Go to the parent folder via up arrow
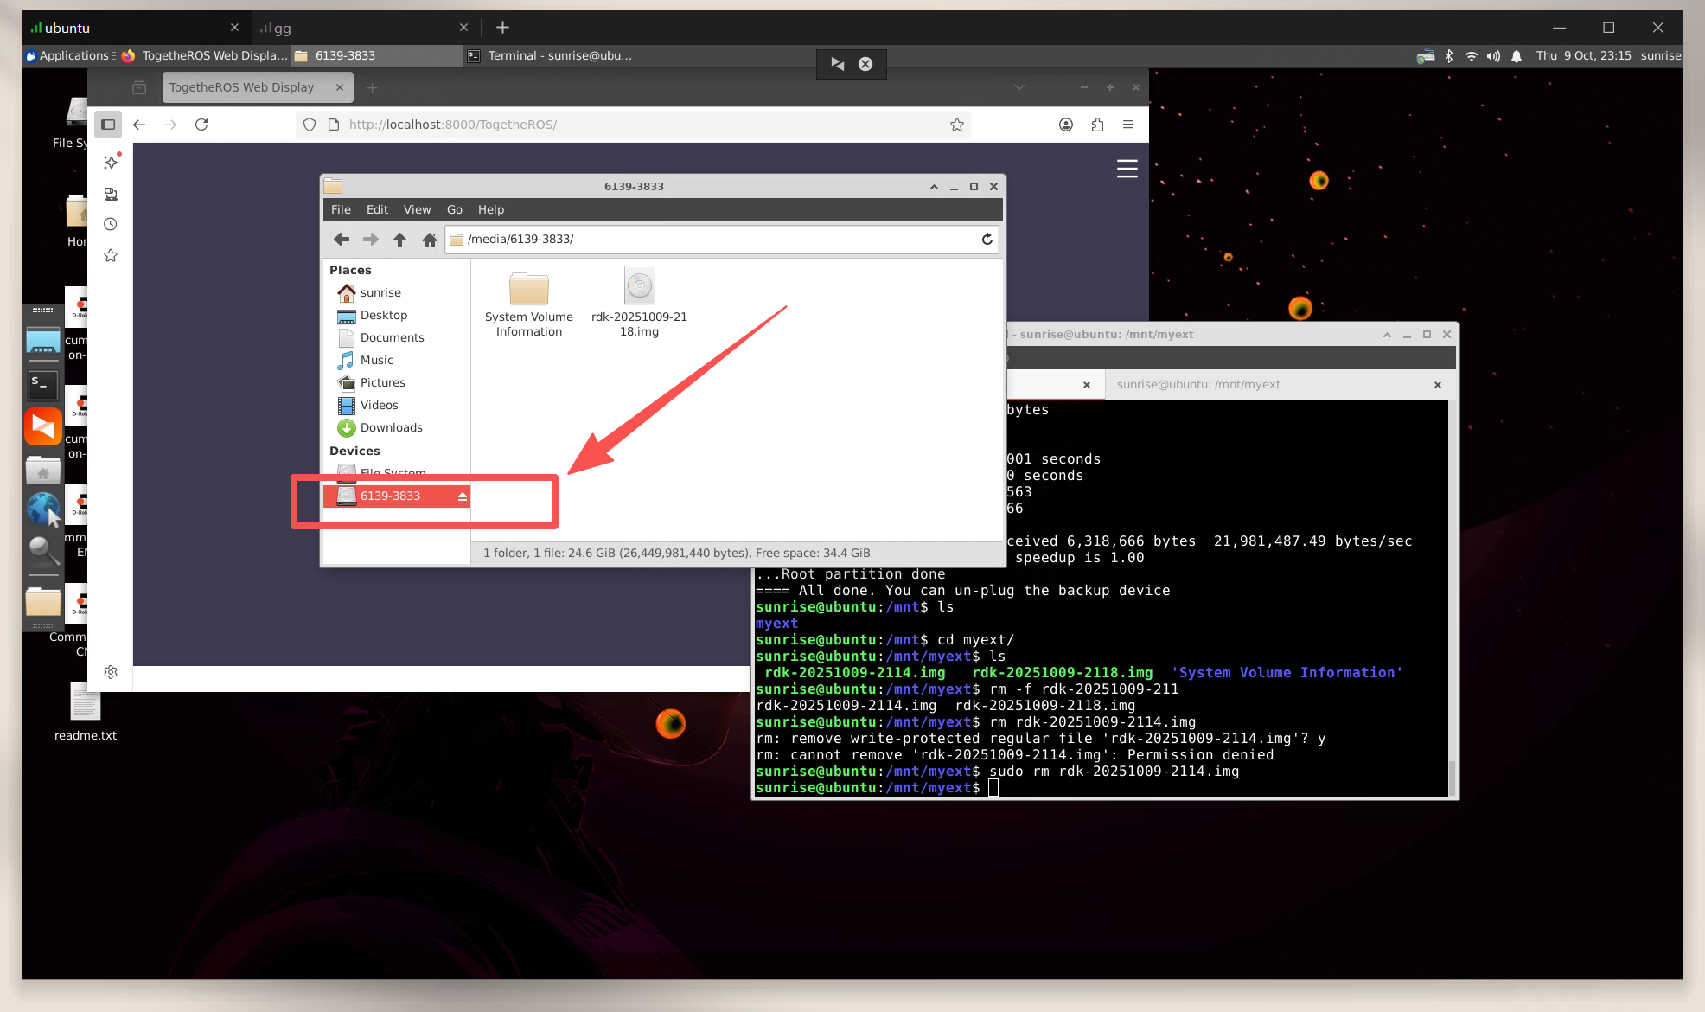The width and height of the screenshot is (1705, 1012). coord(399,240)
